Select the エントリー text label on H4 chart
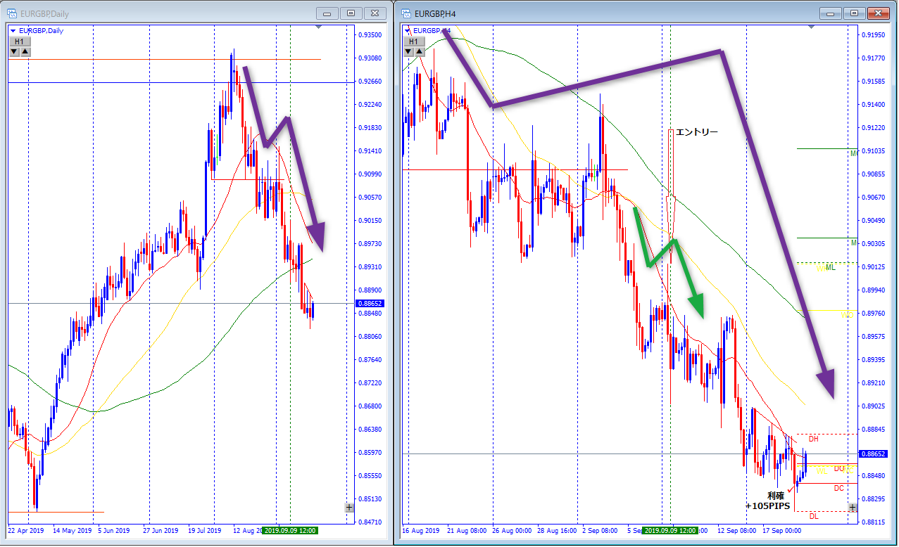 click(697, 131)
